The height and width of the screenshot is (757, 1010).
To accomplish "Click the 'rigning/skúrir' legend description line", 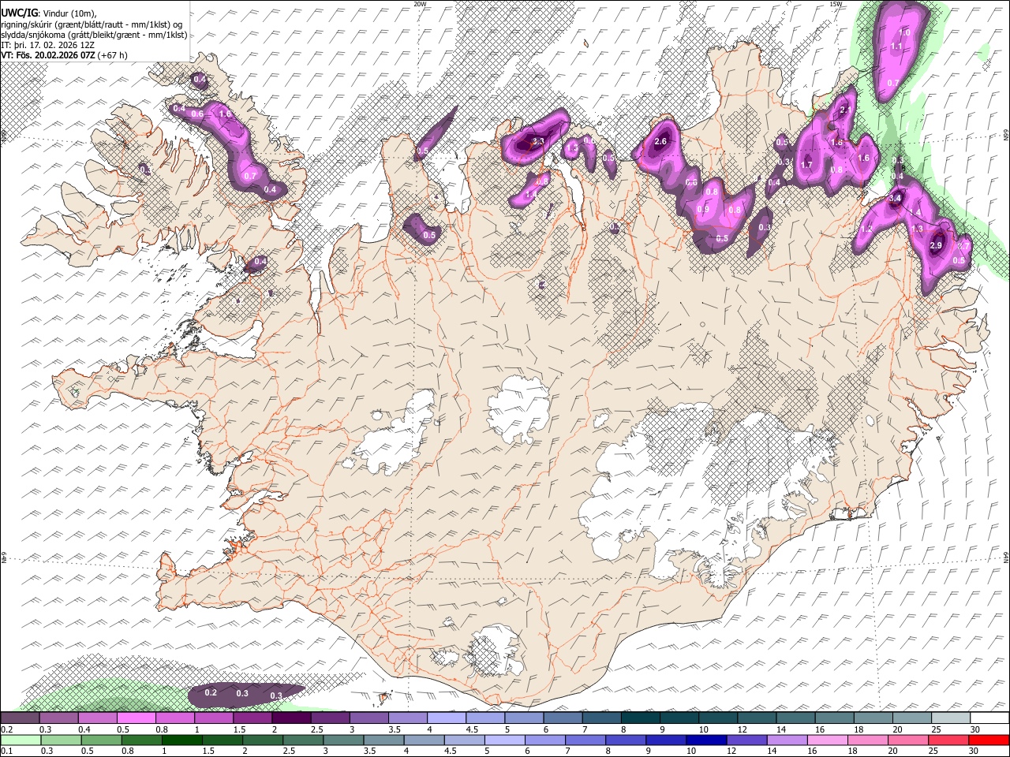I will [92, 24].
